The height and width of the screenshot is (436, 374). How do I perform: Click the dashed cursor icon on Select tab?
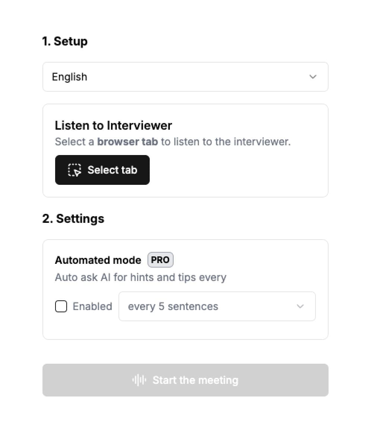(75, 170)
